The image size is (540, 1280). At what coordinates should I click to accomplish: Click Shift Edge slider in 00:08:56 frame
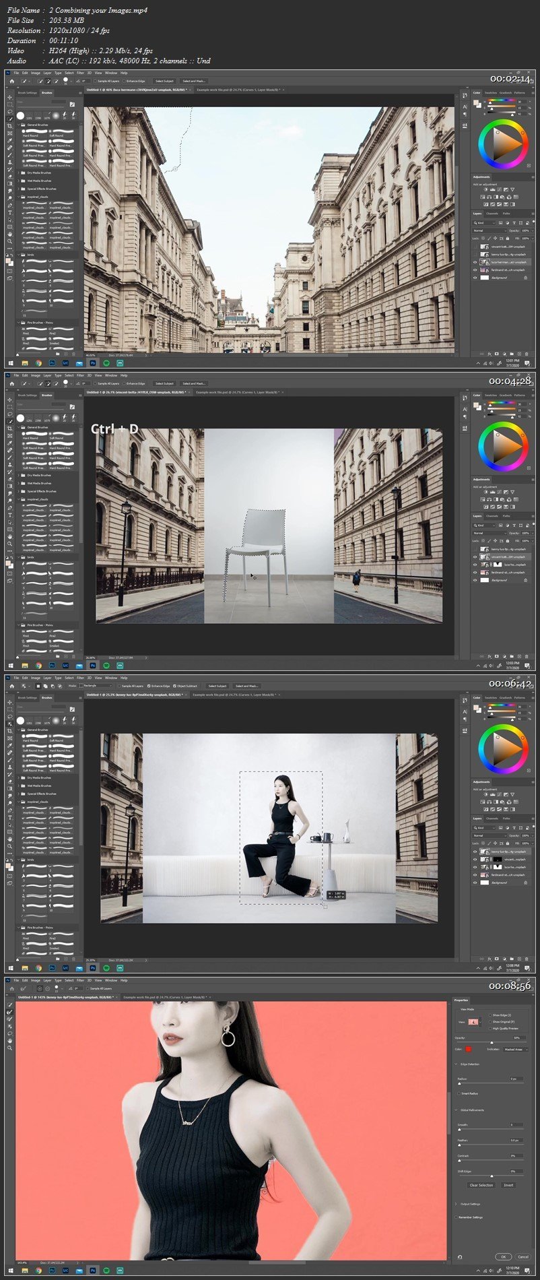pyautogui.click(x=492, y=1176)
